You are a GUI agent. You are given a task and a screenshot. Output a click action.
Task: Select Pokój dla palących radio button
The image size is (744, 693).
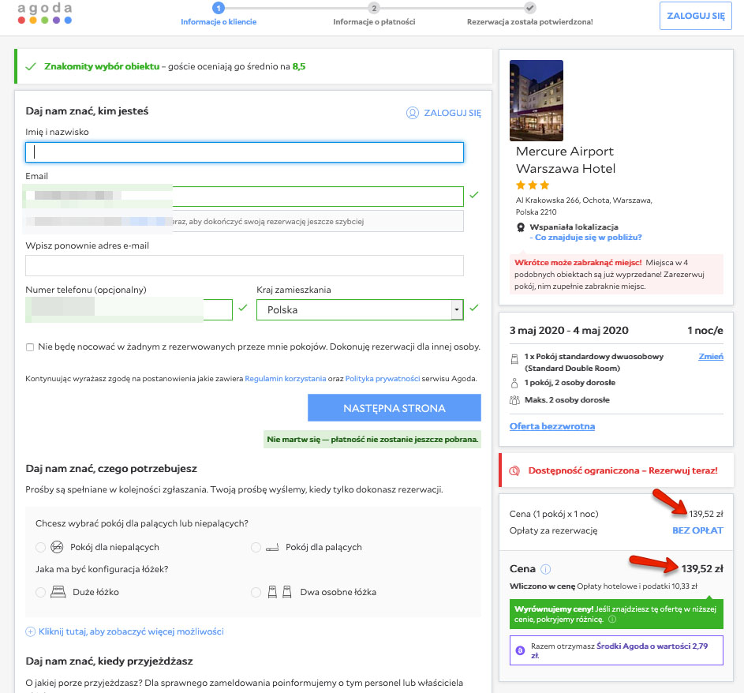[256, 547]
